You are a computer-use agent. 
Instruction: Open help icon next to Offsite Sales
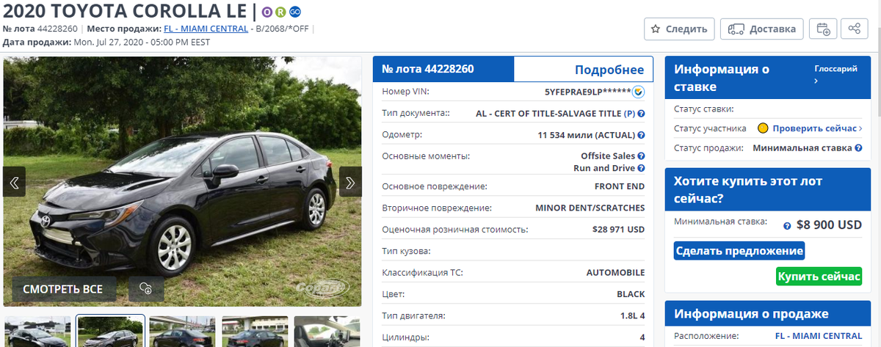pyautogui.click(x=641, y=156)
